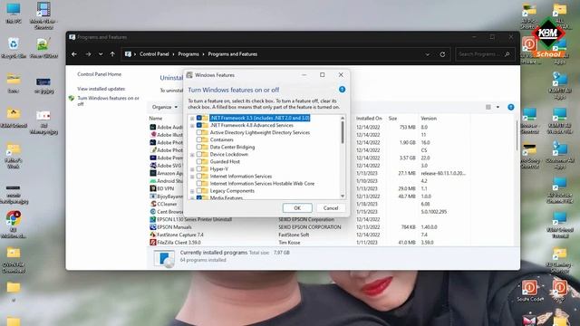Viewport: 580px width, 326px height.
Task: Expand the Legacy Components tree node
Action: tap(192, 191)
